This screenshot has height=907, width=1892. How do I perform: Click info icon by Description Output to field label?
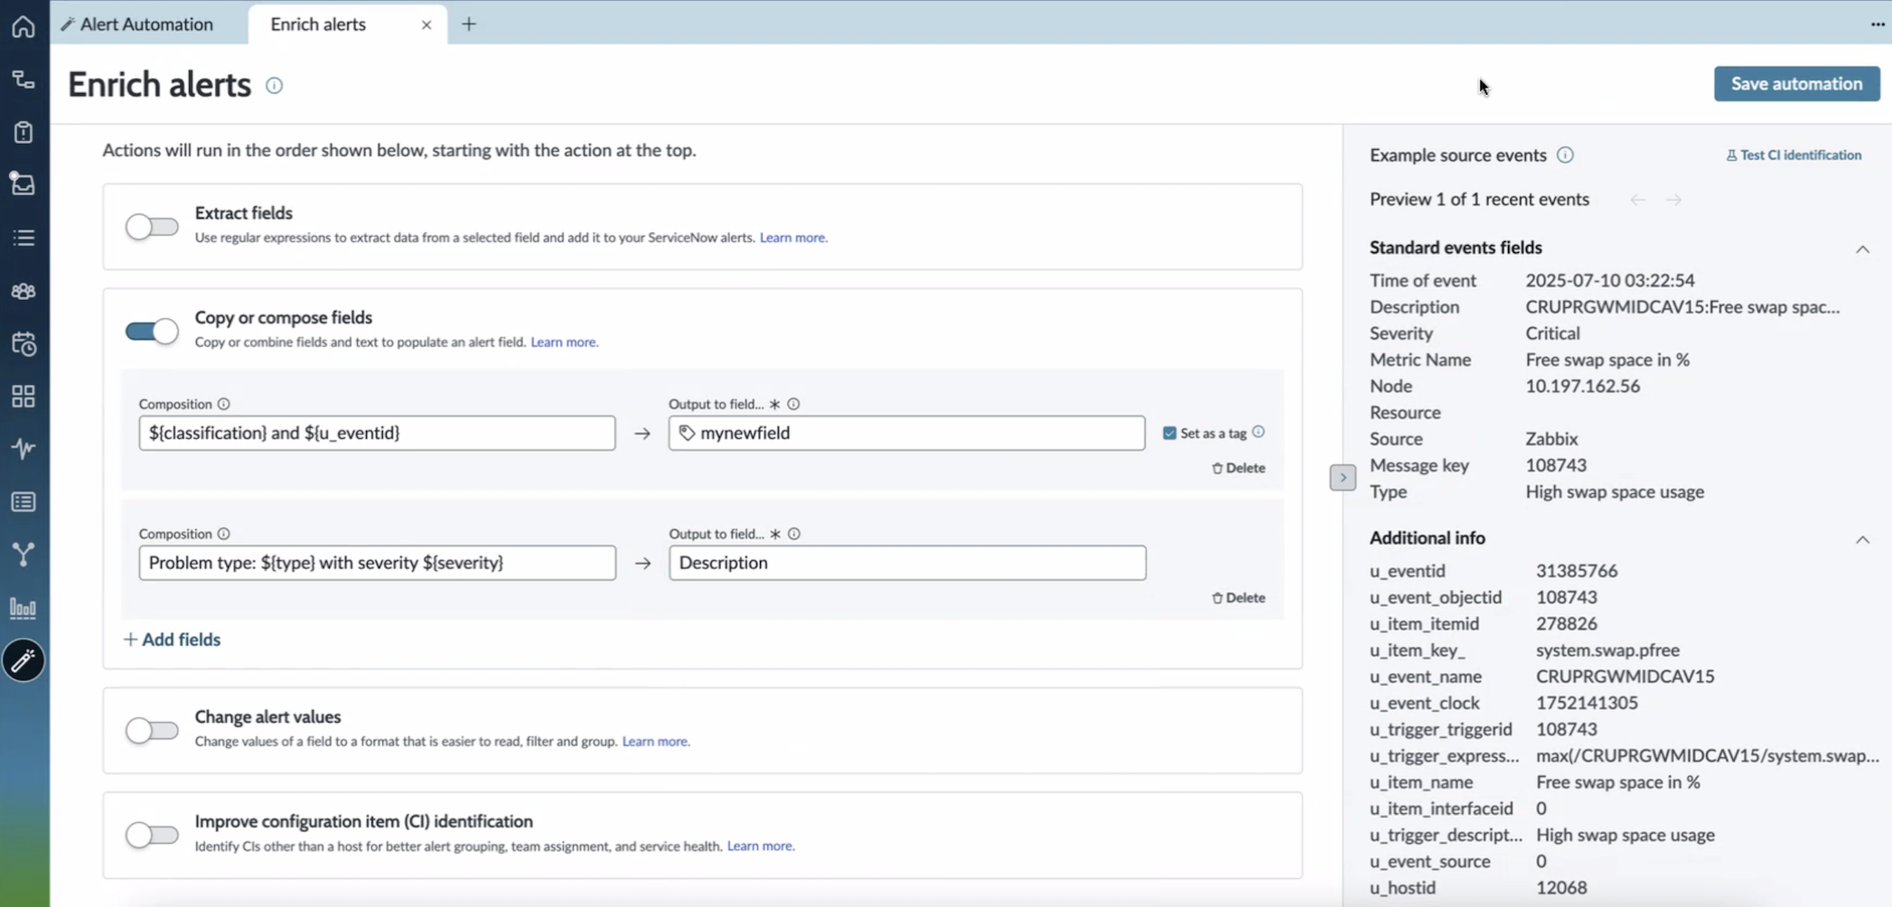pos(793,534)
